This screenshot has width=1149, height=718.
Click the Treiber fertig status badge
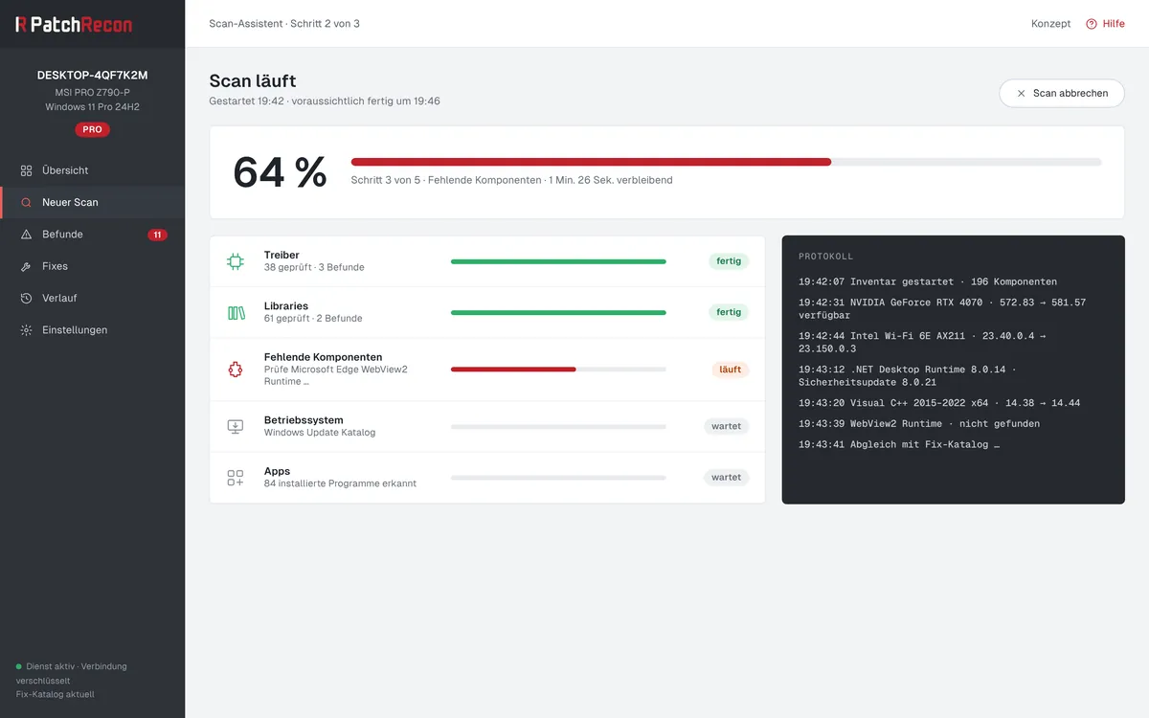(729, 261)
